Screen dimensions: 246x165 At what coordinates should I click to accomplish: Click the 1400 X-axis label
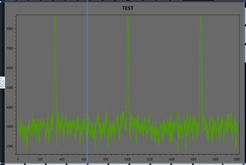(x=171, y=159)
